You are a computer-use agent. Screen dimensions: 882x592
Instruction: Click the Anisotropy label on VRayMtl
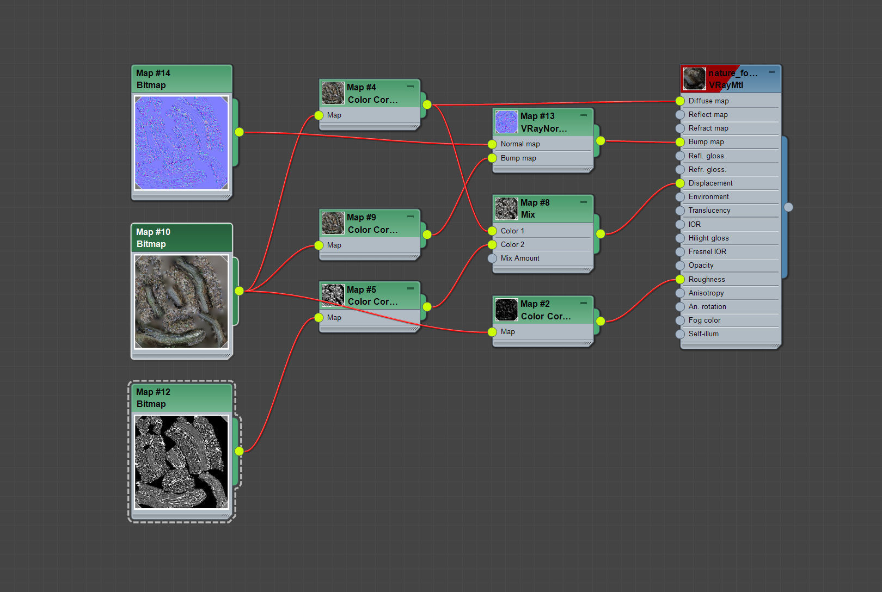[706, 293]
